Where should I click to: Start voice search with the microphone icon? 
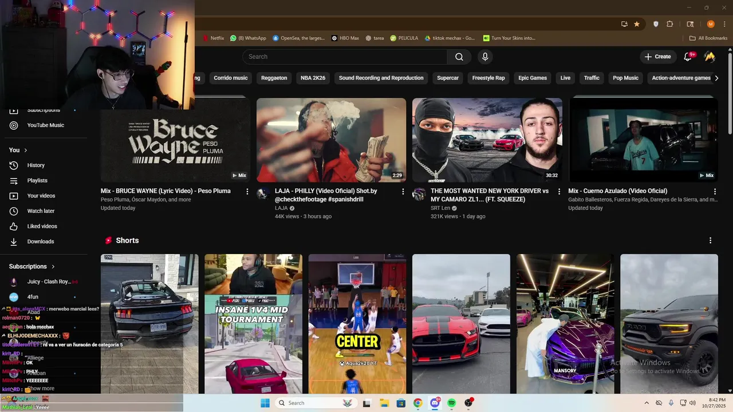click(x=485, y=57)
